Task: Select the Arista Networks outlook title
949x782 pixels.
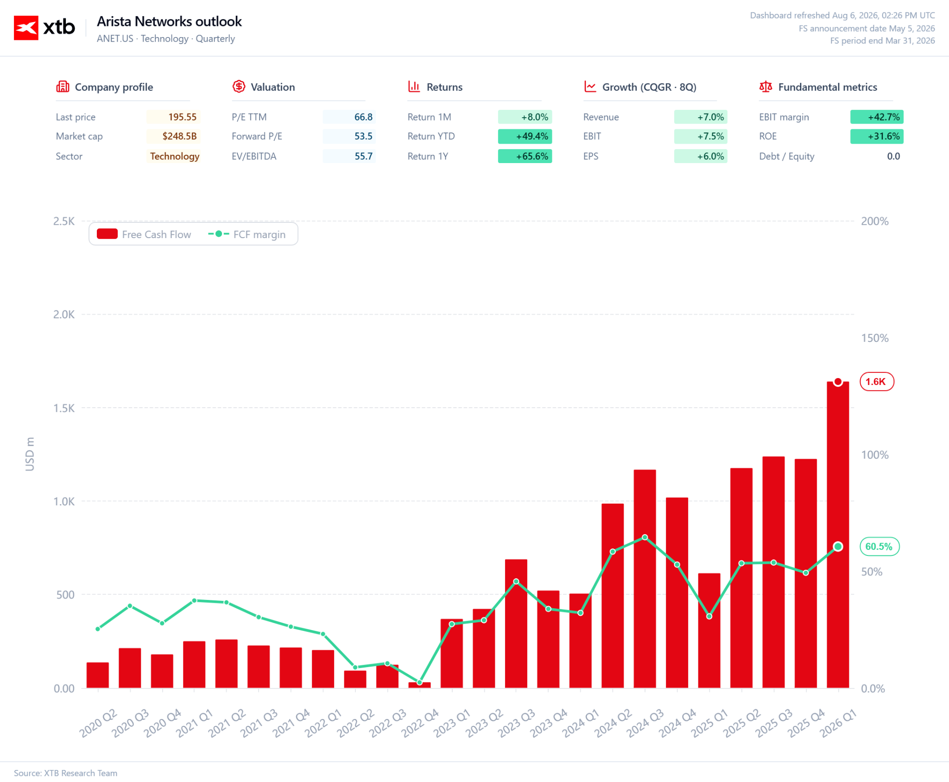Action: (169, 21)
